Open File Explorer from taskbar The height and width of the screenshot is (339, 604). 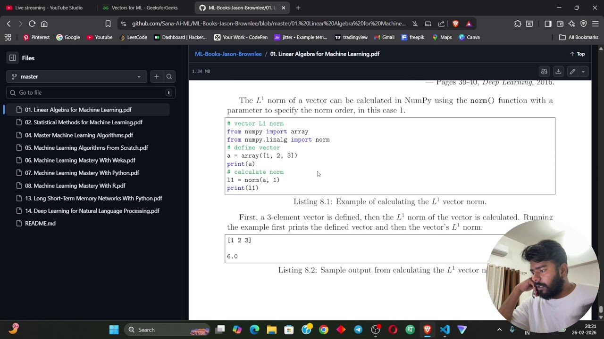click(271, 330)
